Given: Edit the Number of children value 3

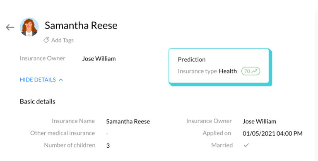Looking at the screenshot, I should point(108,146).
